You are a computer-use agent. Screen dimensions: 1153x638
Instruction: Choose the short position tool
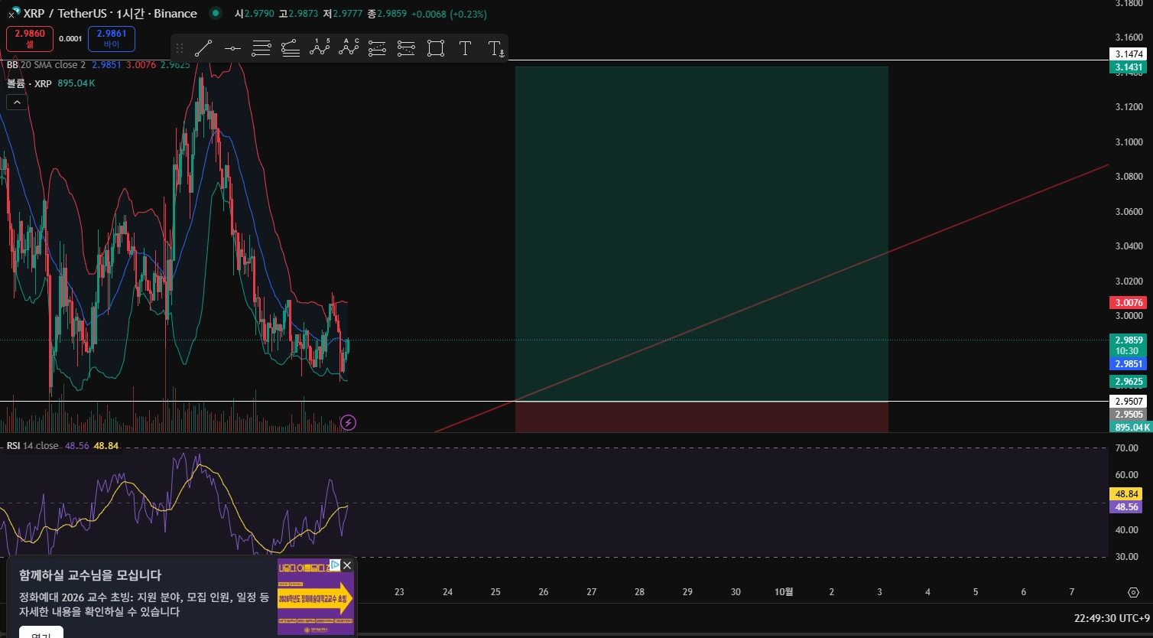pyautogui.click(x=407, y=49)
